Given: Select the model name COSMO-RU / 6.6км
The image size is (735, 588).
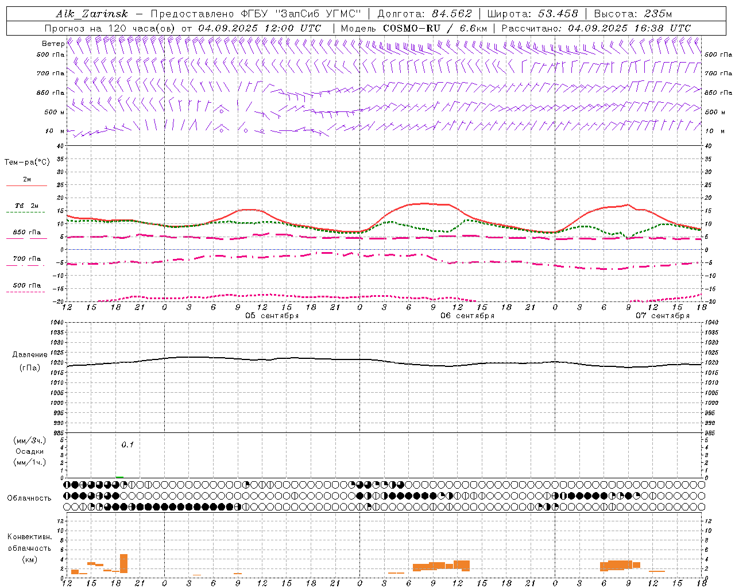Looking at the screenshot, I should click(435, 28).
